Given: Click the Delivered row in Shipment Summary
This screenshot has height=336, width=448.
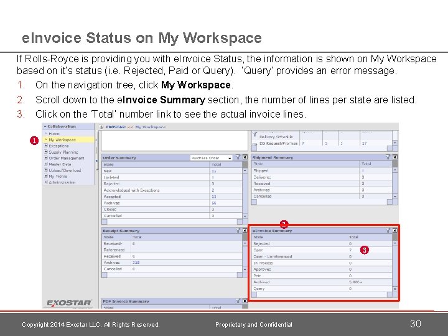Looking at the screenshot, I should 322,177.
